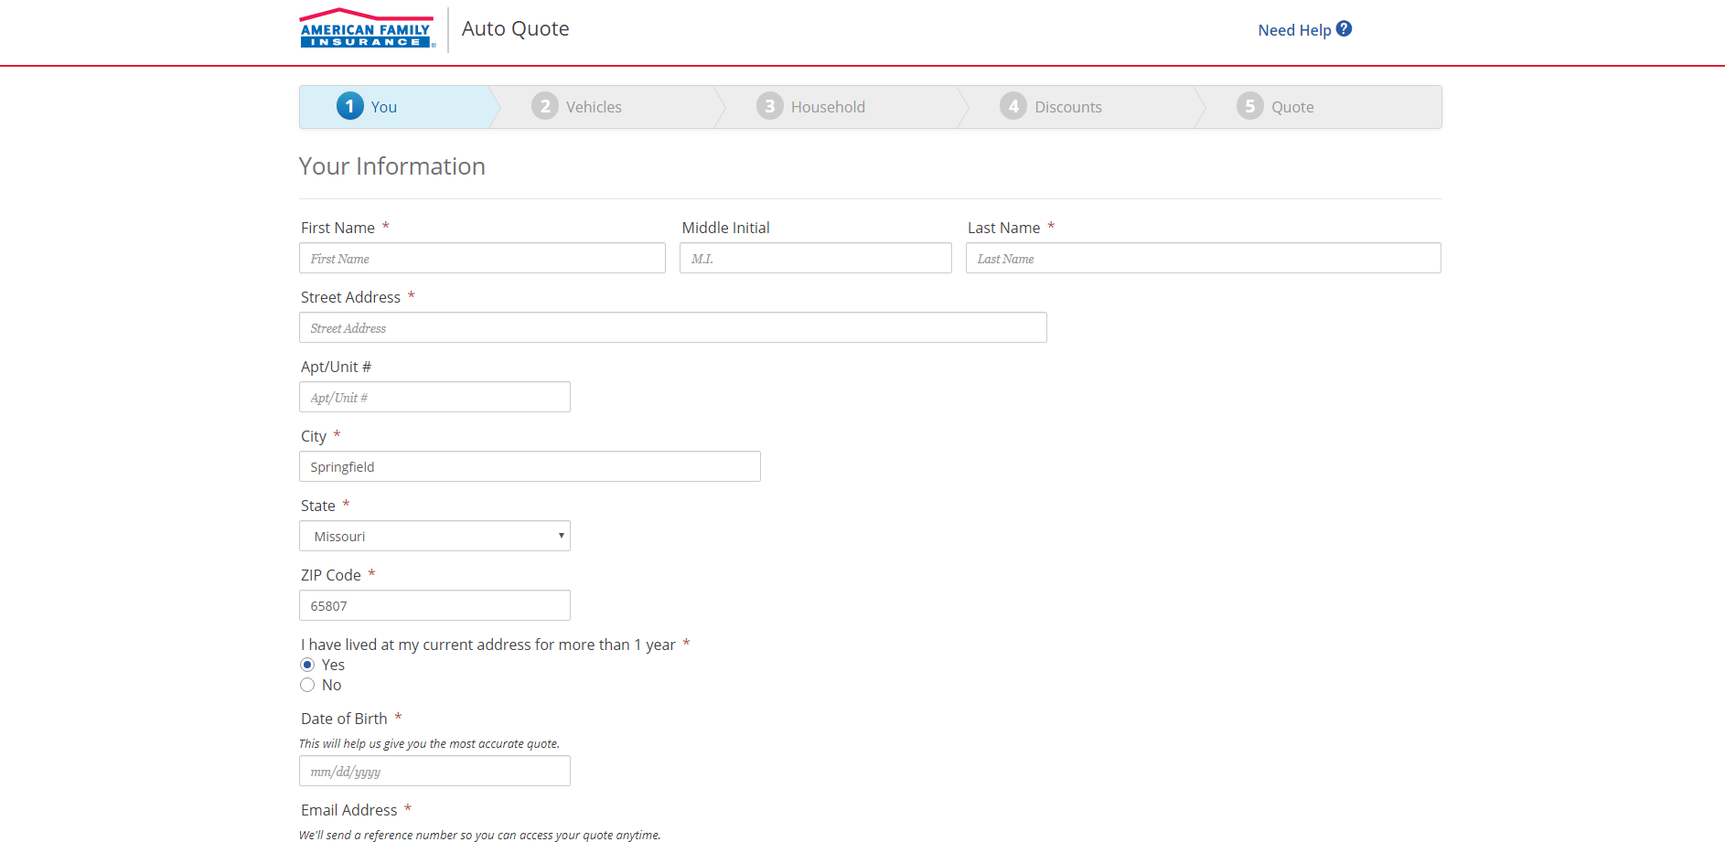Switch to the Household step tab
Screen dimensions: 1725x842
(827, 107)
